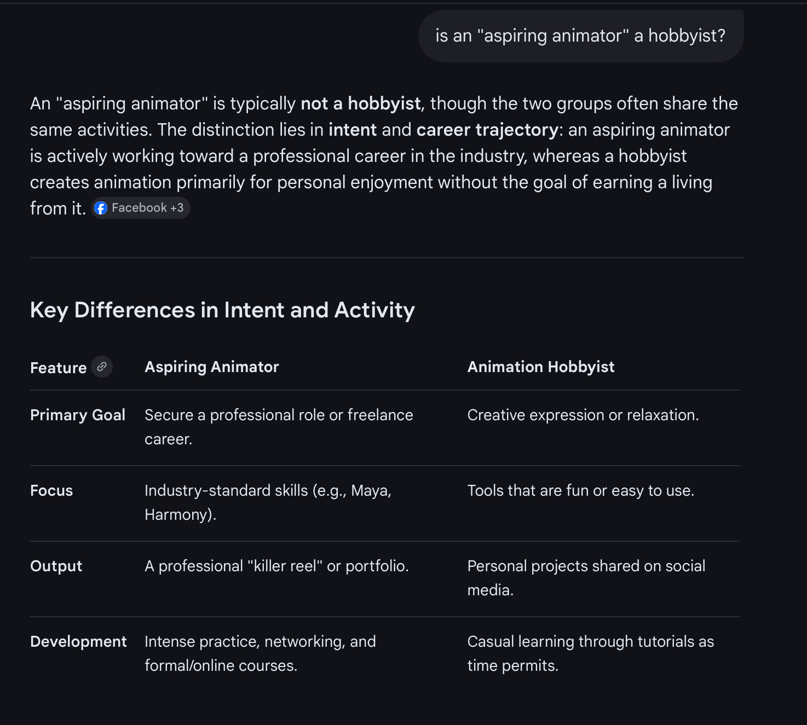Click the "Primary Goal" row label
The image size is (807, 725).
[78, 415]
